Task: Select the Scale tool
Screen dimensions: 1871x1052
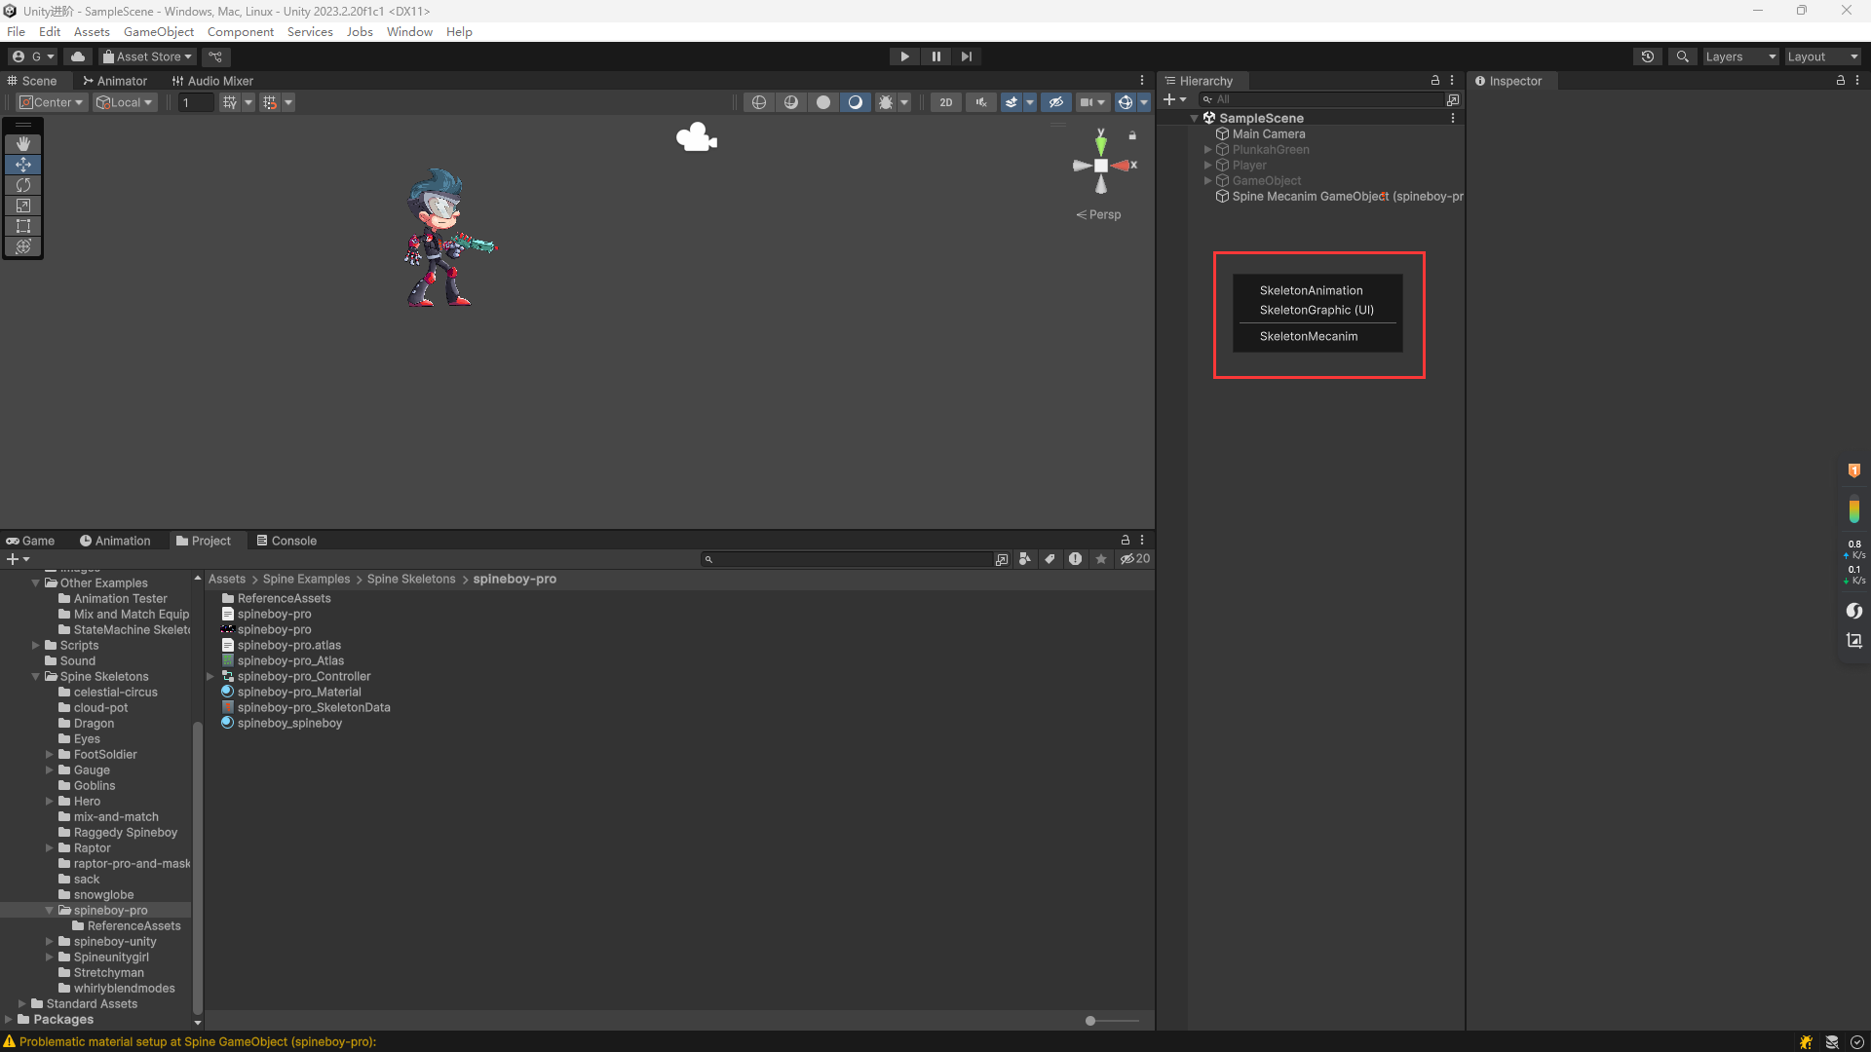Action: 23,206
